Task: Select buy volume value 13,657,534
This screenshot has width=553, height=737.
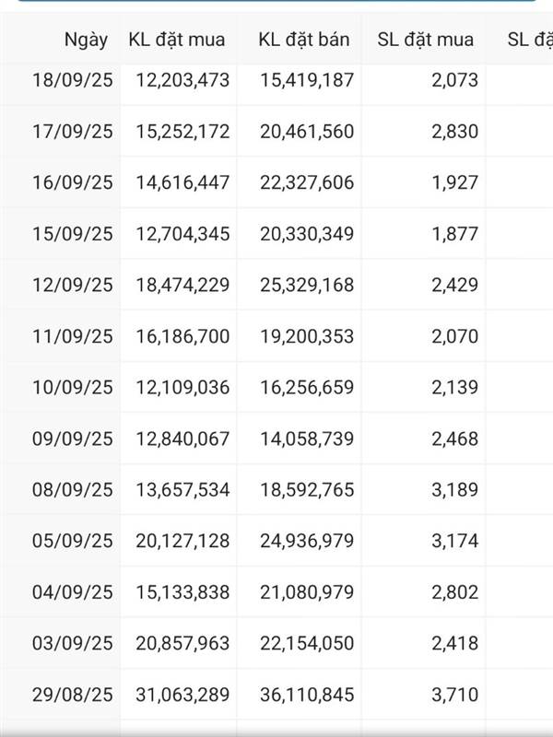Action: coord(182,489)
